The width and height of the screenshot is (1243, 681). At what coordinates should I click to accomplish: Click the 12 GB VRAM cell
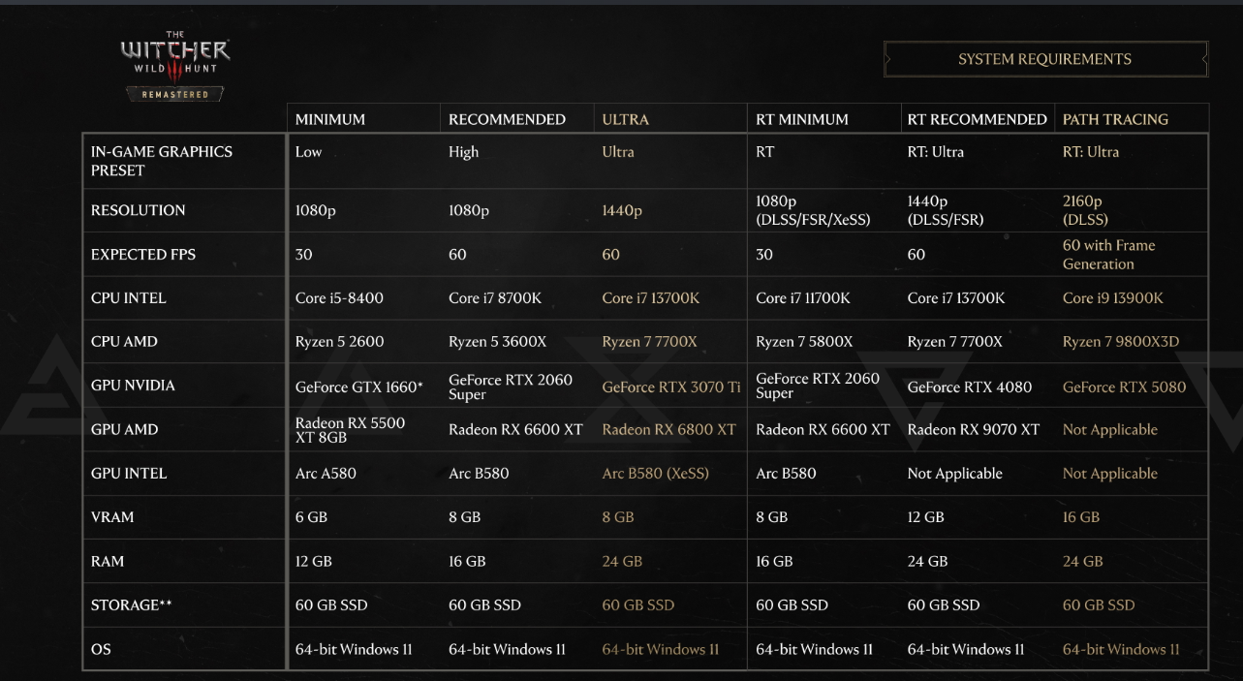[x=926, y=517]
